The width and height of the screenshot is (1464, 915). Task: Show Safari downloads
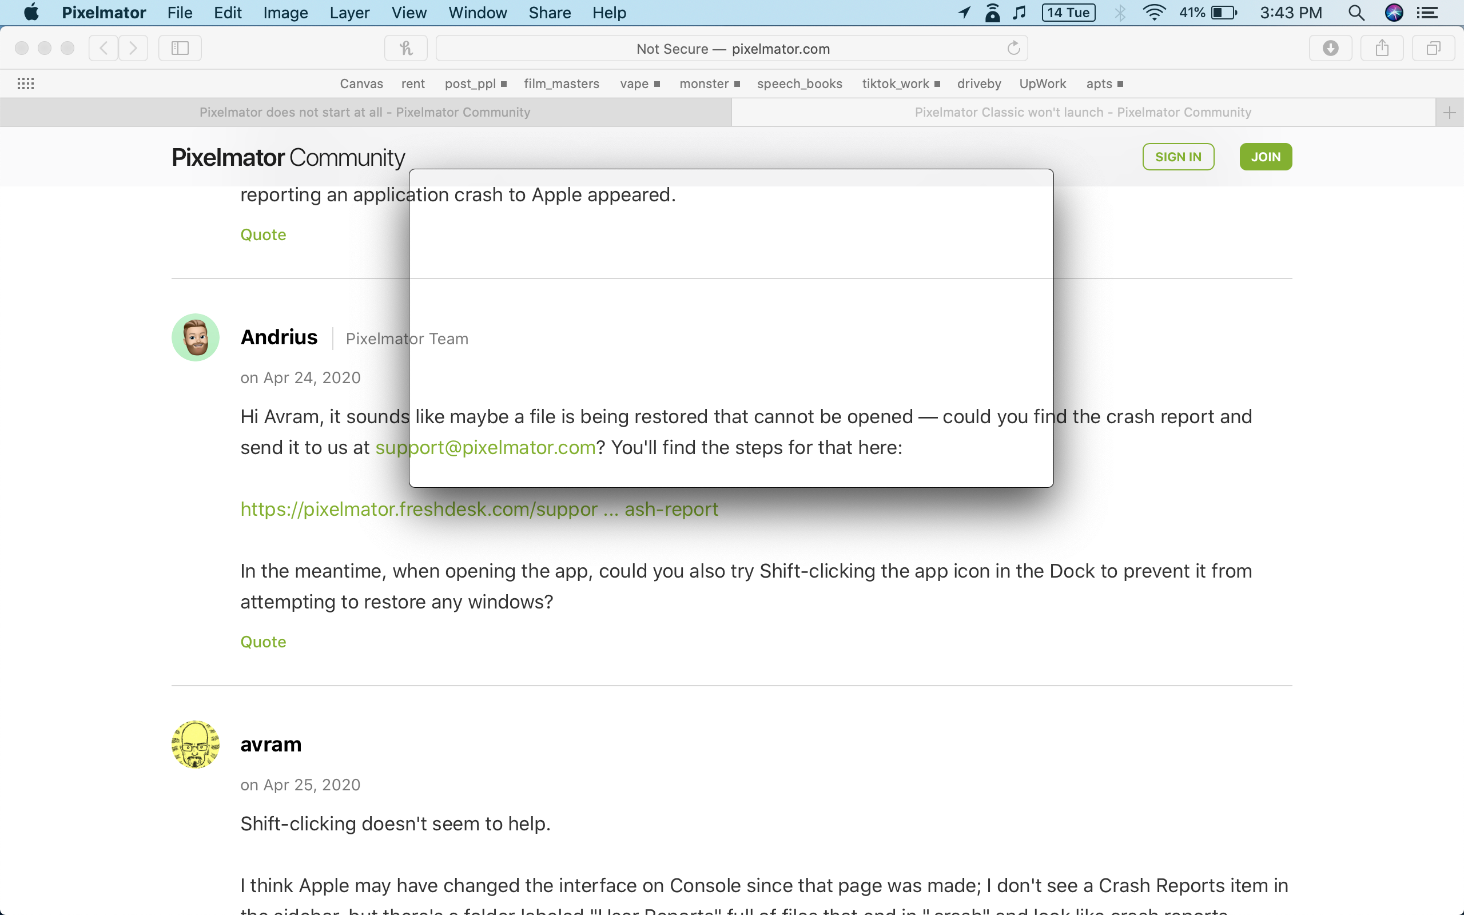click(x=1330, y=48)
